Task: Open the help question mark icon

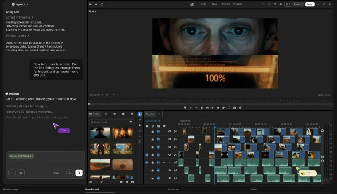Action: coord(102,4)
